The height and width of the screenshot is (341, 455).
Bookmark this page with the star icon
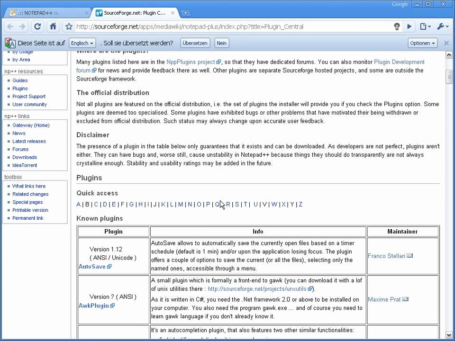[69, 27]
